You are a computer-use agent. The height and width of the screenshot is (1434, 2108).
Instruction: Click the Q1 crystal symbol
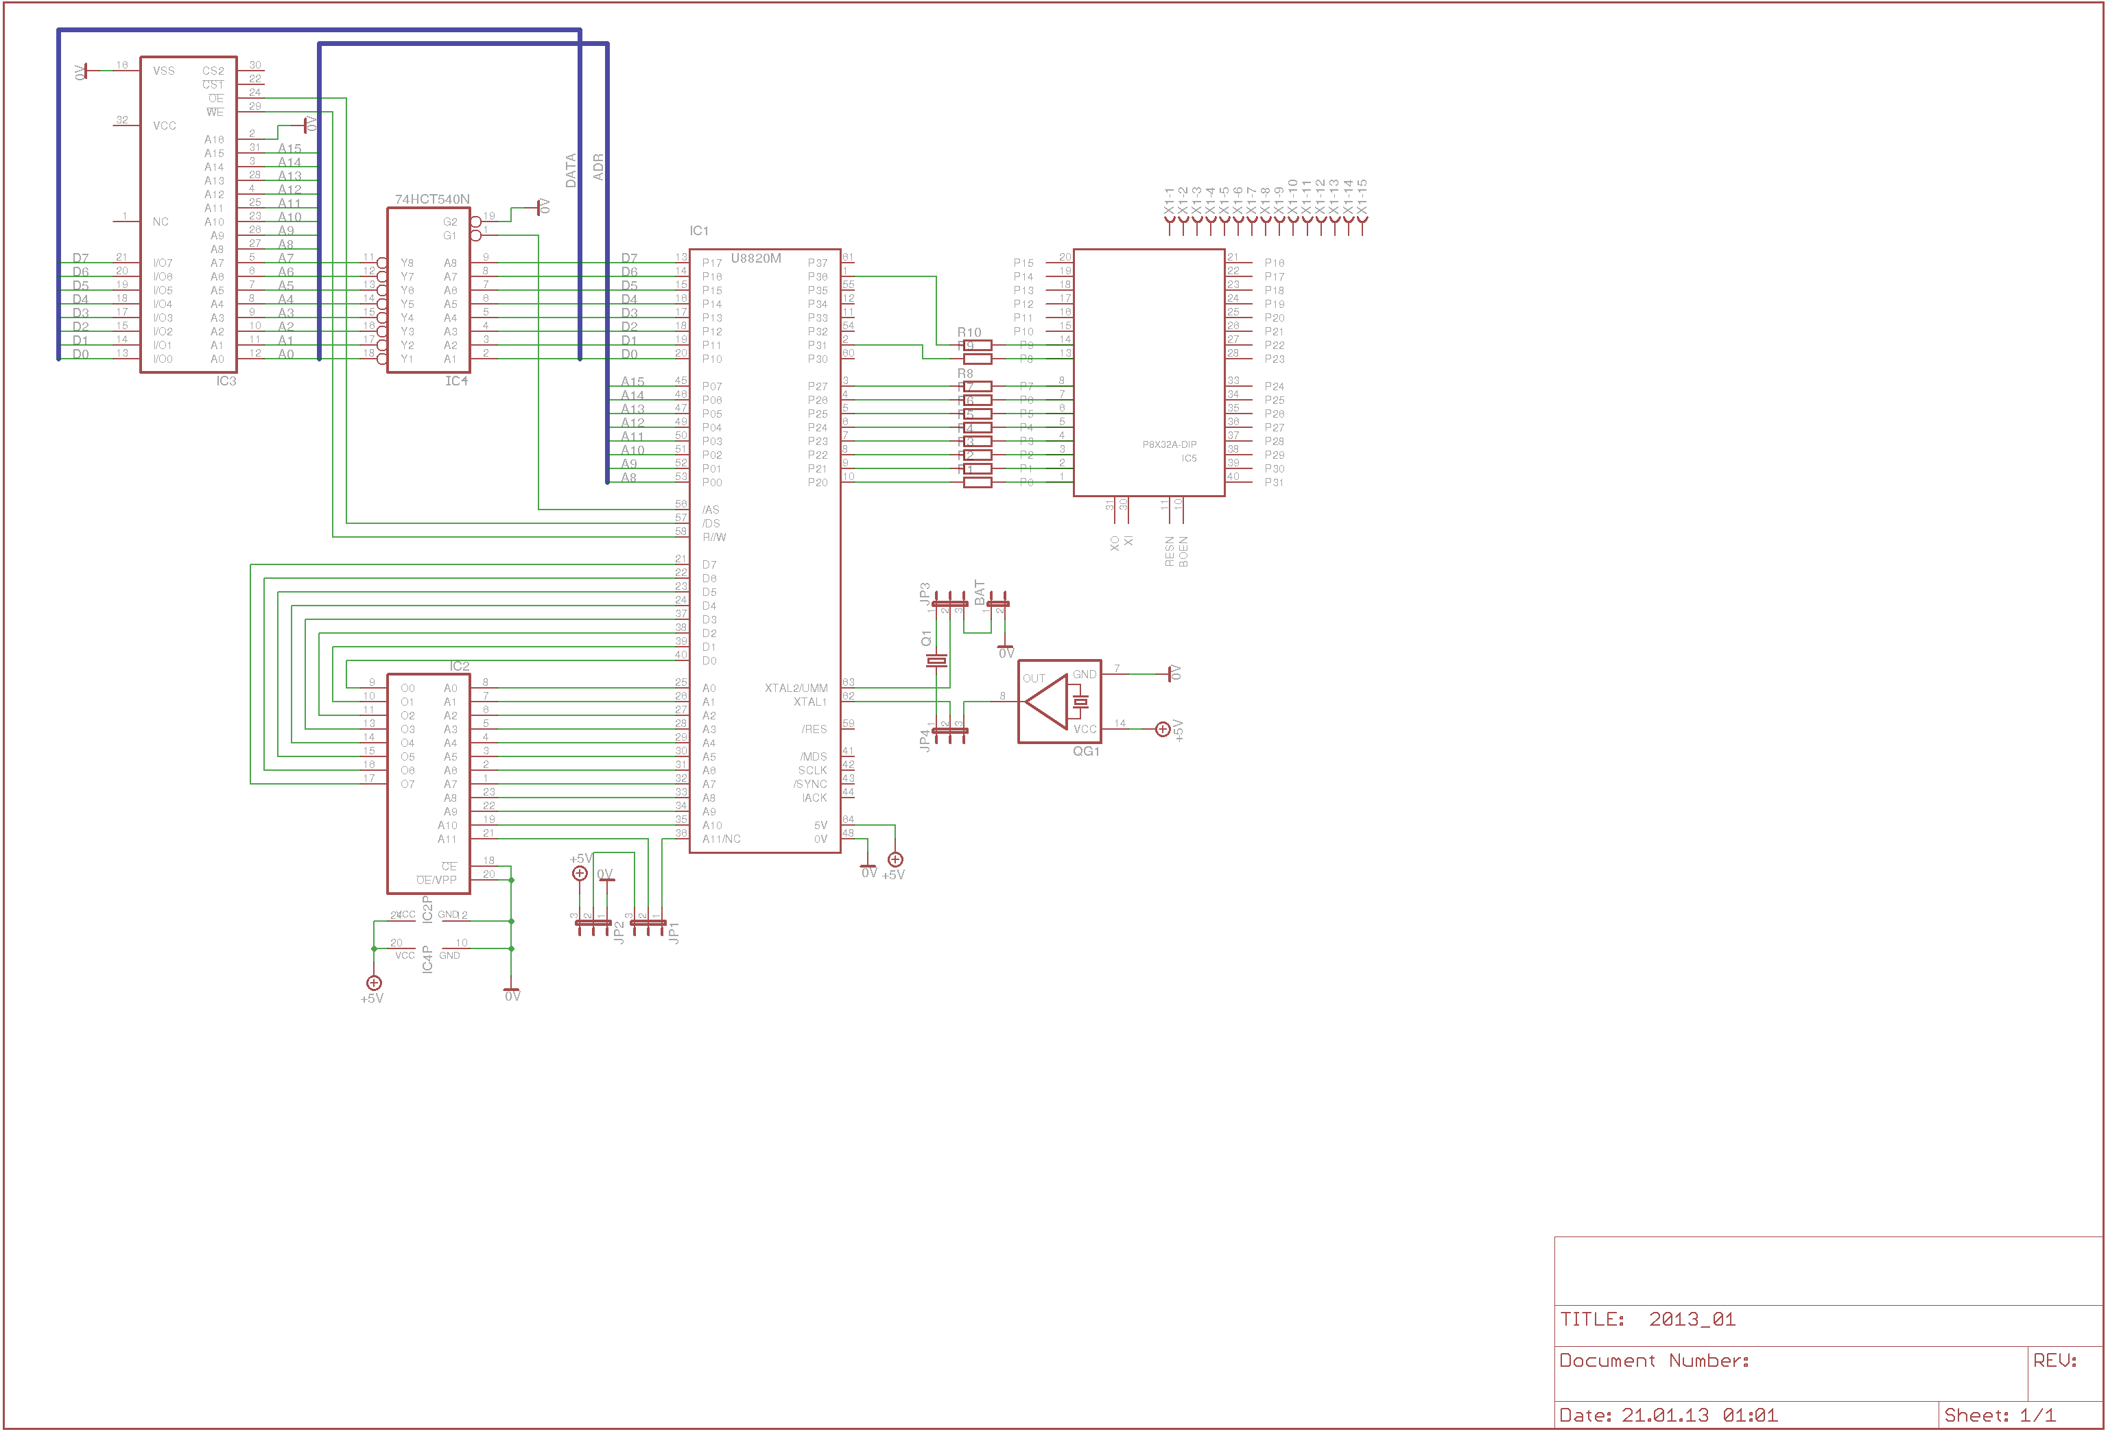(936, 661)
